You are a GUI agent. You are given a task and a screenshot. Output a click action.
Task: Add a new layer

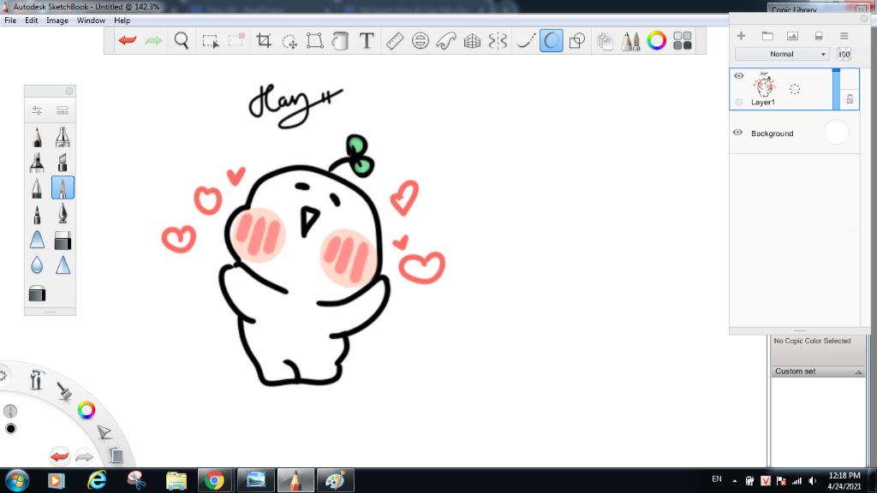(741, 36)
